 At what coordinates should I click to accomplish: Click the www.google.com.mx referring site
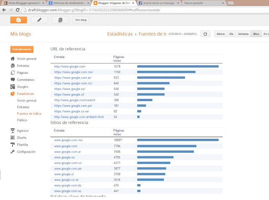pyautogui.click(x=68, y=140)
